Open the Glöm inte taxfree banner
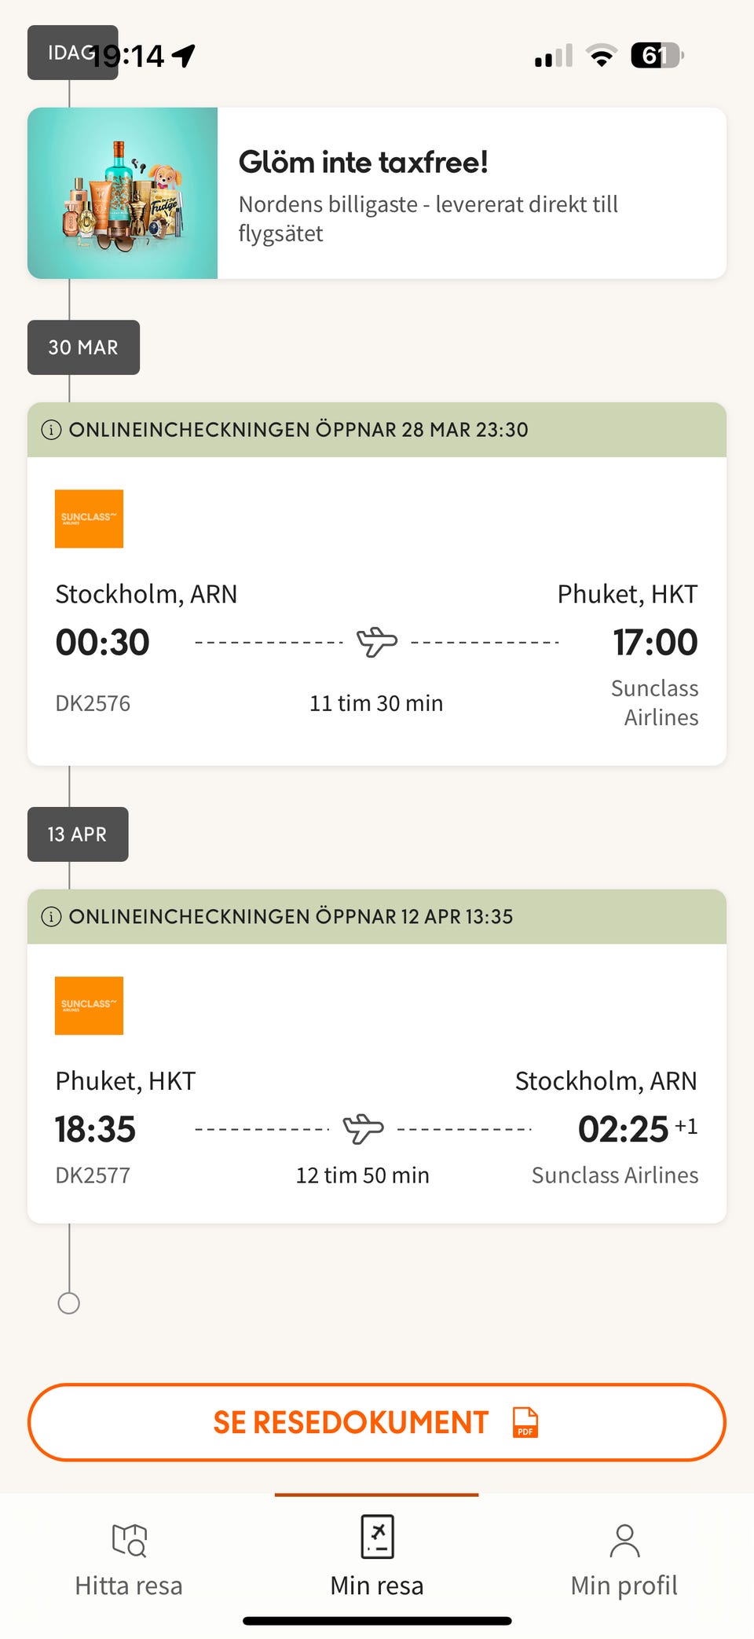The image size is (754, 1639). click(471, 193)
